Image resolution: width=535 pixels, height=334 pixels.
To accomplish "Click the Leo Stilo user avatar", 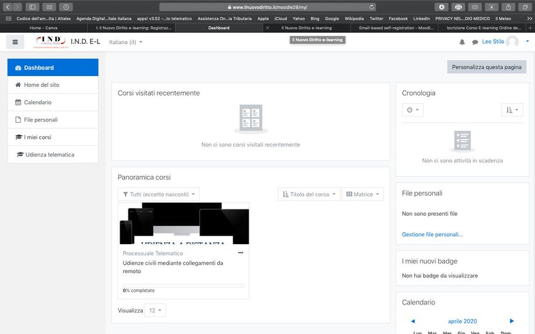I will tap(512, 42).
